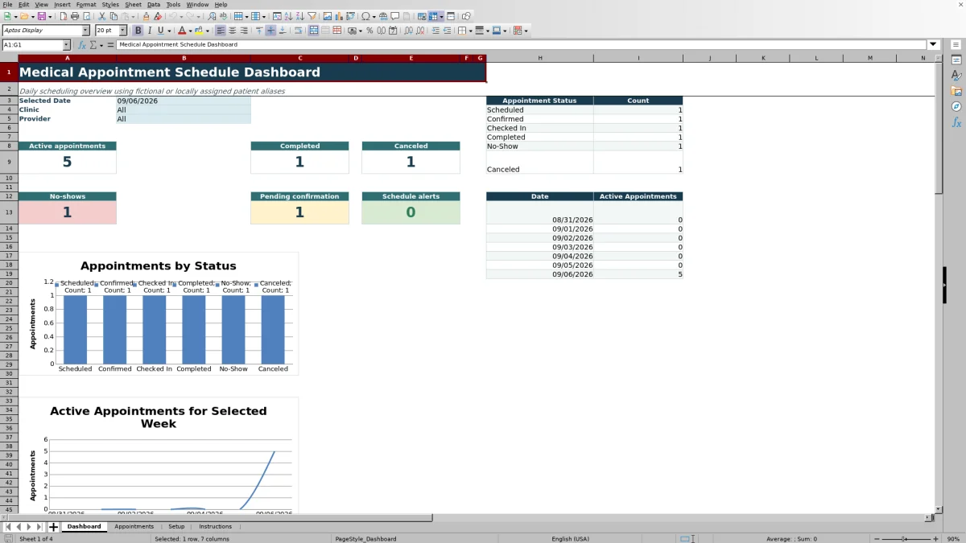Click the Center Horizontally icon
The height and width of the screenshot is (543, 966).
click(231, 31)
